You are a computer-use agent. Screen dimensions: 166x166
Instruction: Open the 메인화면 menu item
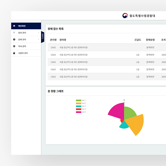(26, 26)
